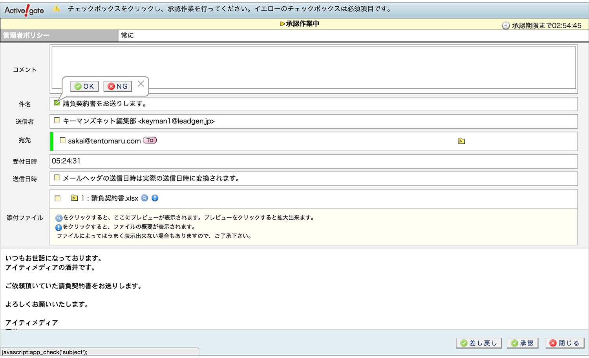Viewport: 589px width, 358px height.
Task: Toggle the 件名 subject checkbox
Action: pyautogui.click(x=57, y=103)
